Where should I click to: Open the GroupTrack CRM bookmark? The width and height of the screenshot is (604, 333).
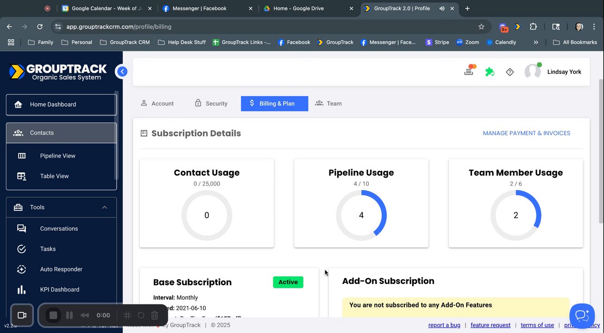point(125,42)
